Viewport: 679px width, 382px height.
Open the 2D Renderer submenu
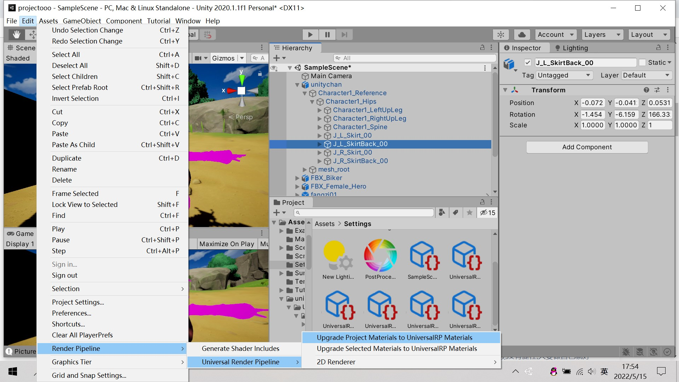pyautogui.click(x=401, y=362)
